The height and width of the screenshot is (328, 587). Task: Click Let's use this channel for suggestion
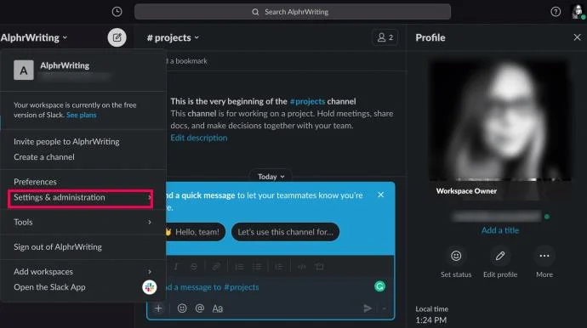(285, 232)
